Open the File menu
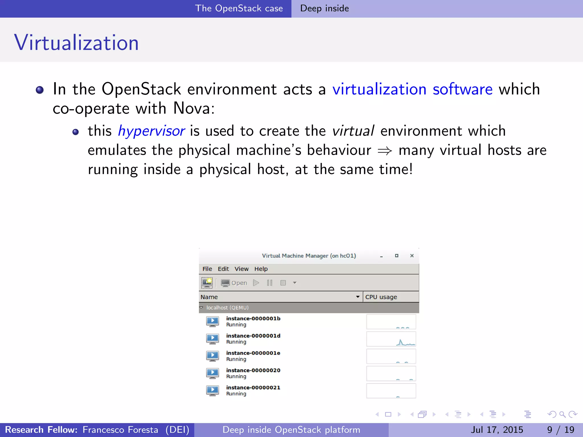The width and height of the screenshot is (583, 437). [x=207, y=269]
